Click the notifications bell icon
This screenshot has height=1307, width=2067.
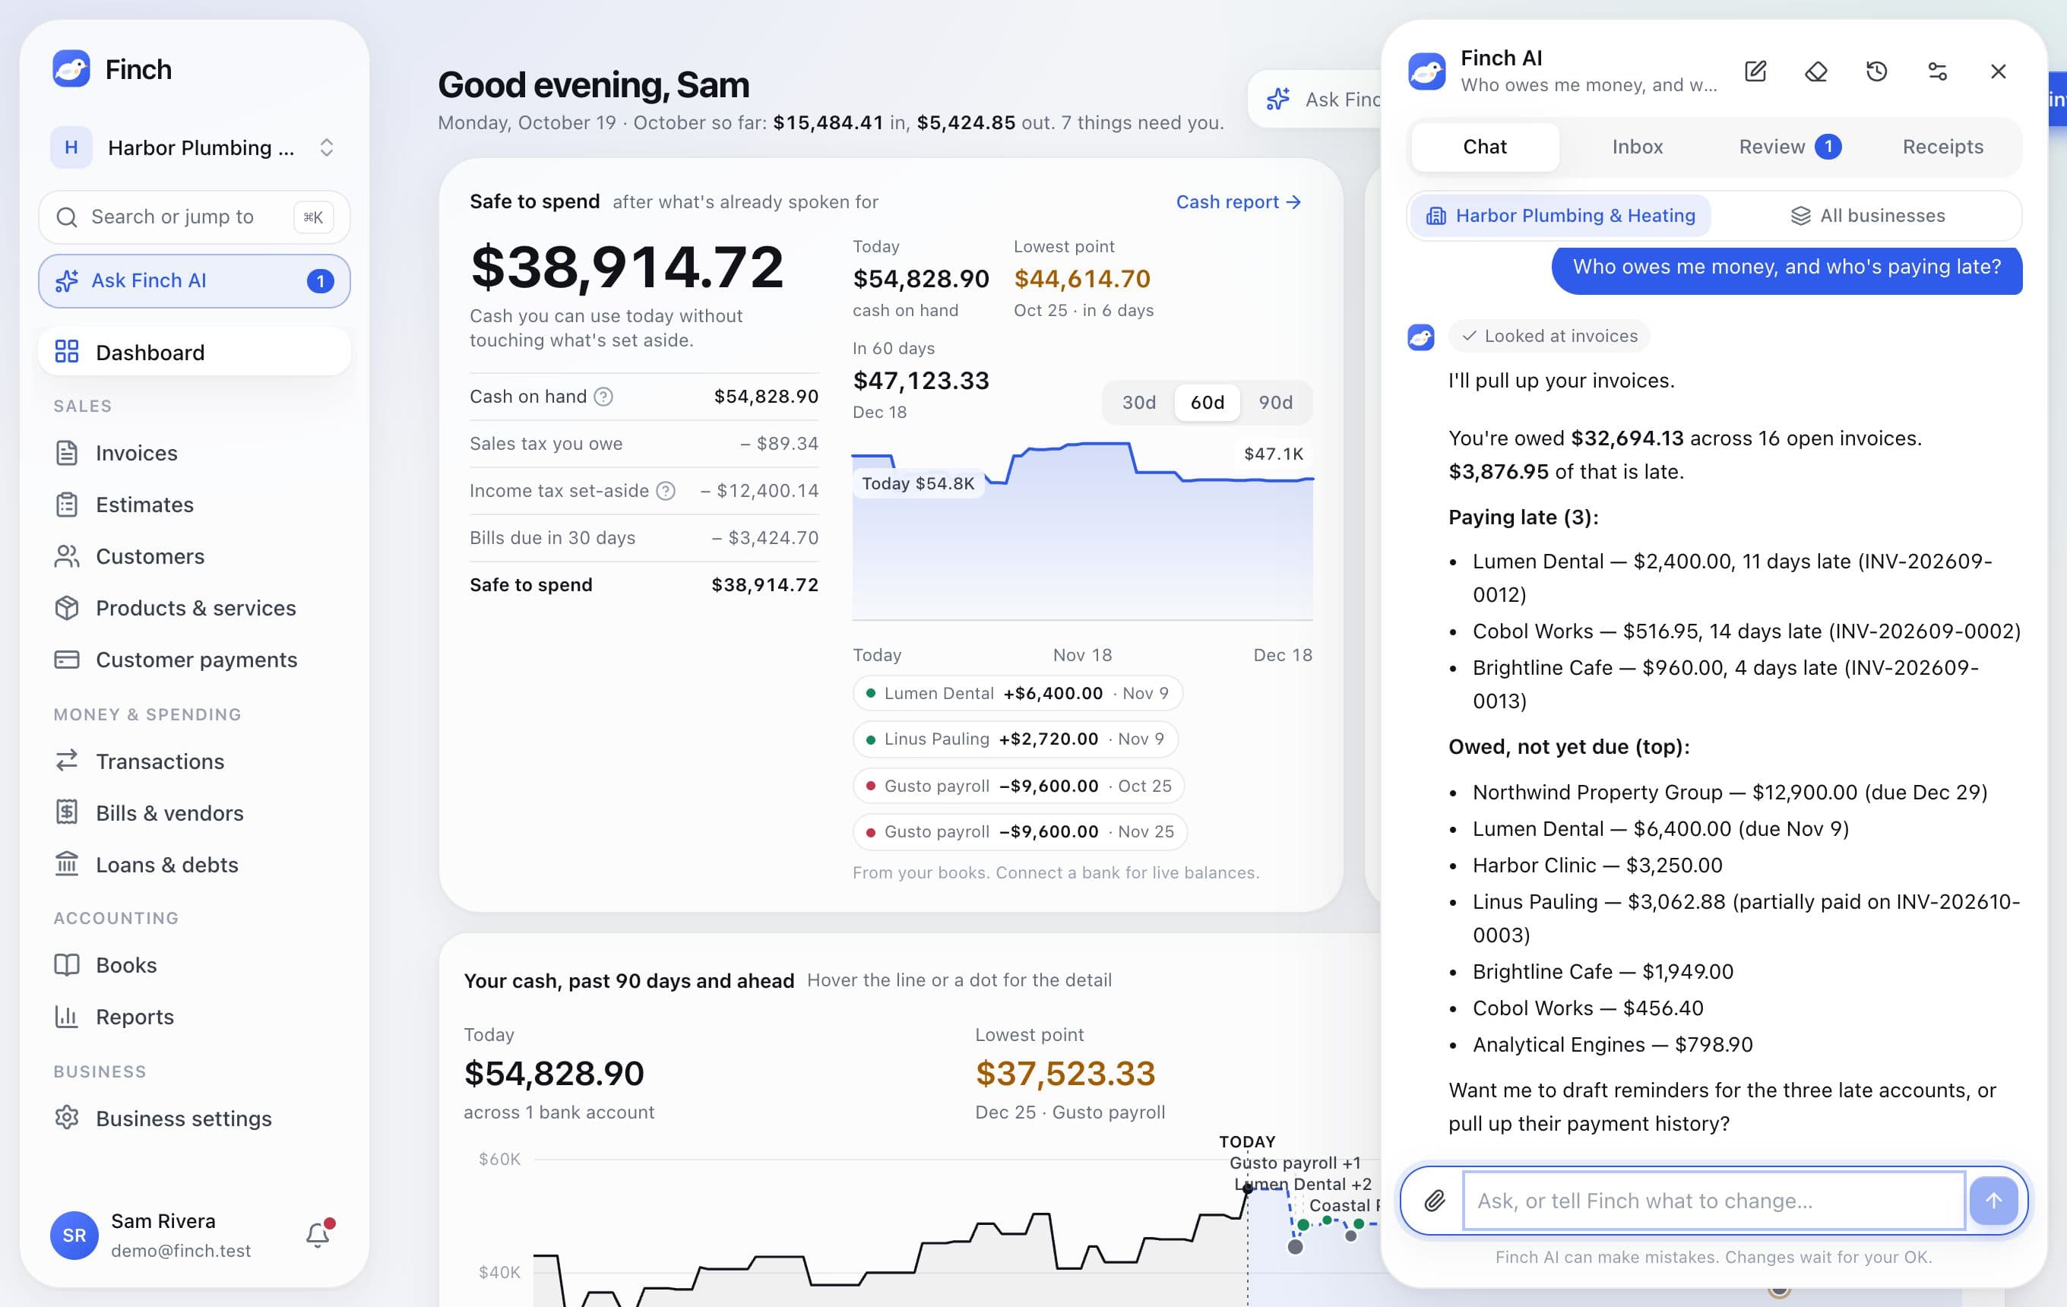(x=318, y=1234)
